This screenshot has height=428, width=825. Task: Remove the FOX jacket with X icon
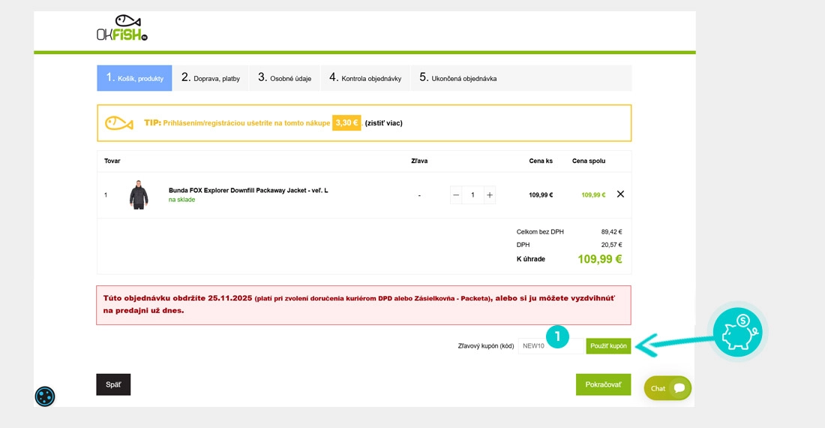click(620, 194)
